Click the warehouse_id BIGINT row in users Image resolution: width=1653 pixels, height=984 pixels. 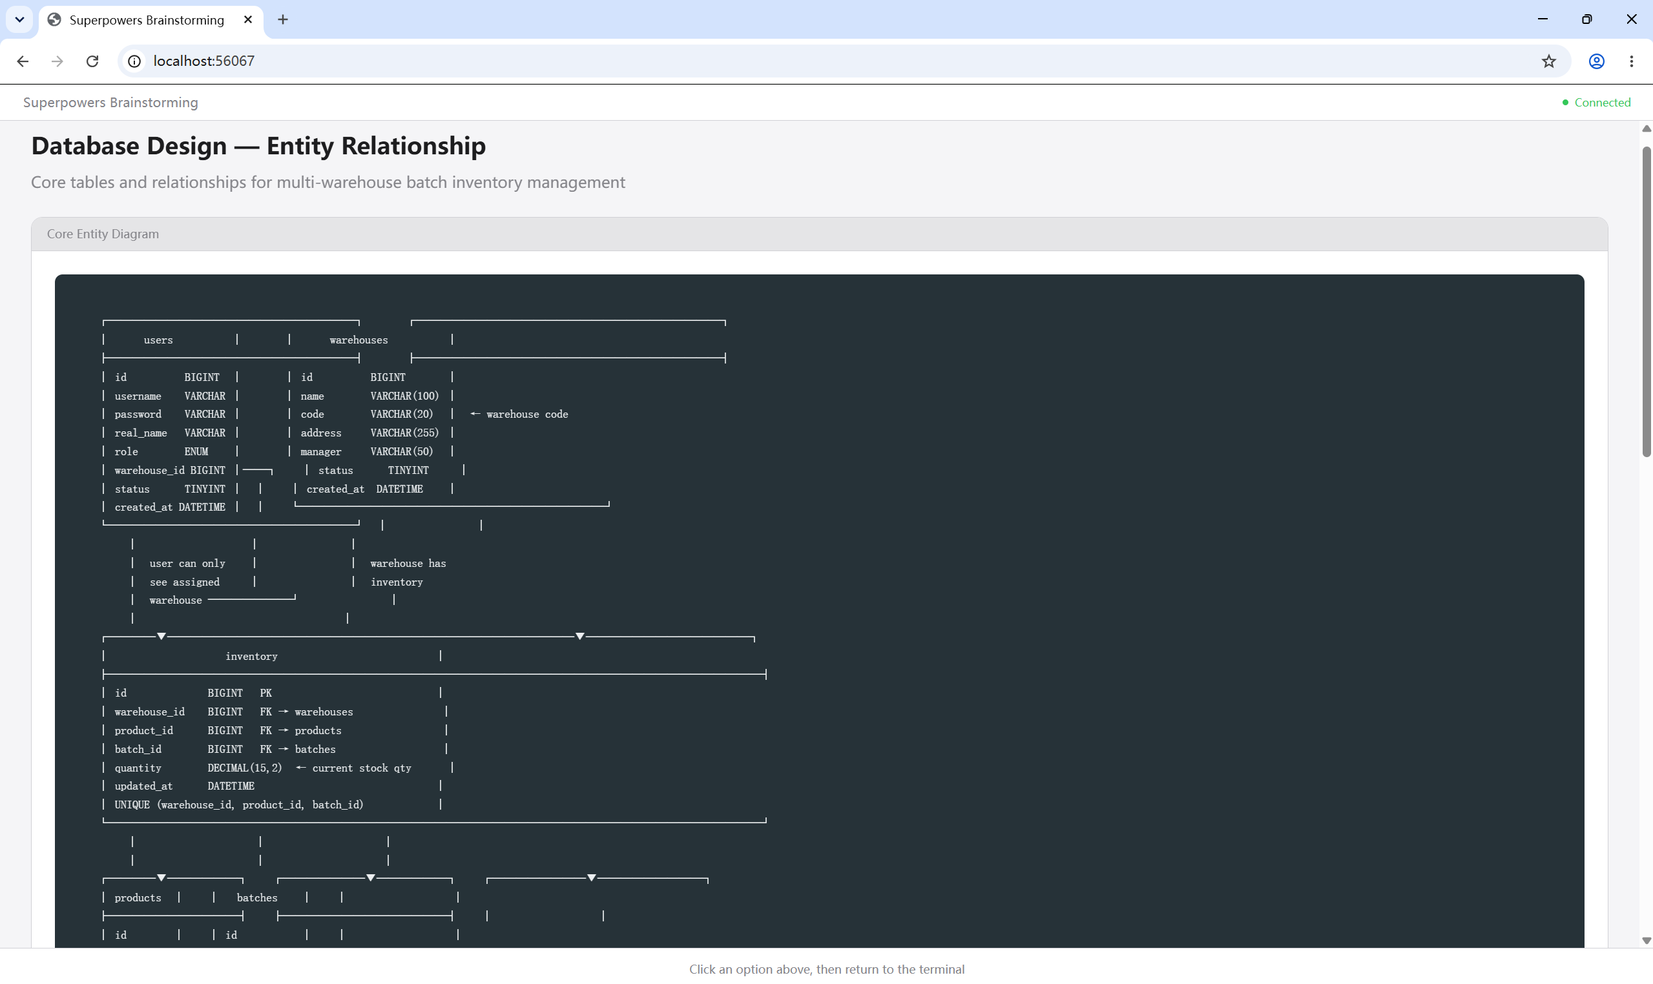point(170,470)
